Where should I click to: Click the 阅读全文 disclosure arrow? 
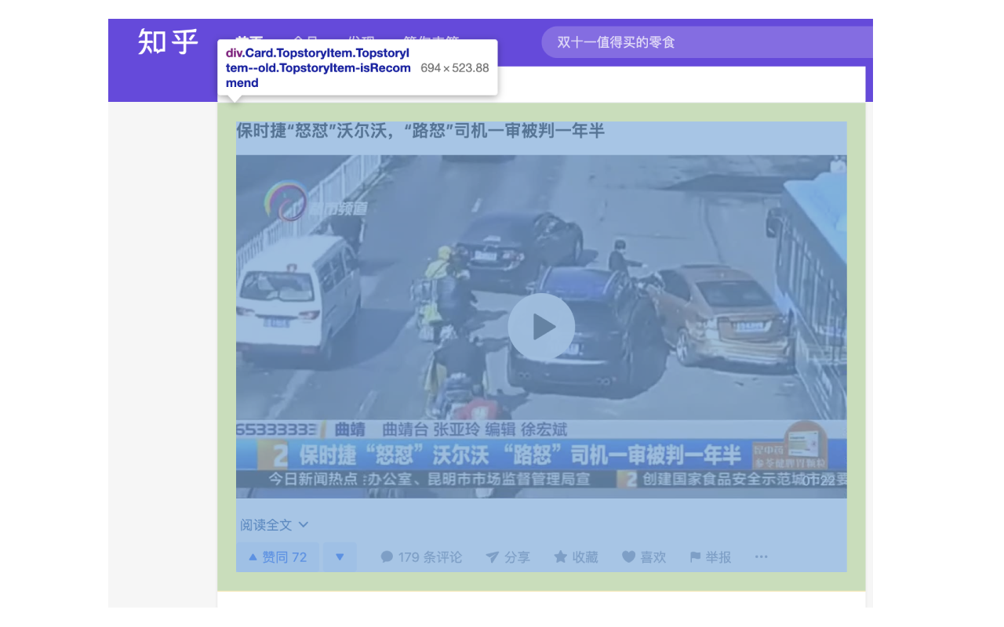[x=304, y=524]
